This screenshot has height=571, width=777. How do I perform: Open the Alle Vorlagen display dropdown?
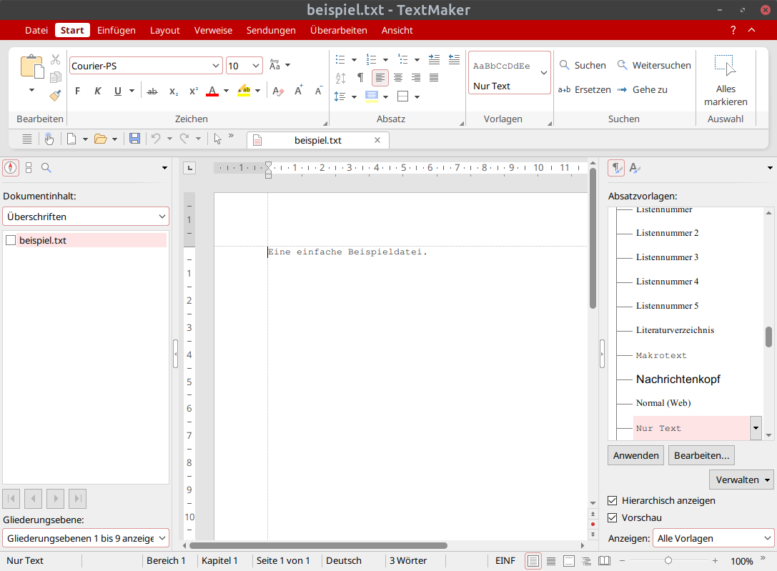pos(713,538)
